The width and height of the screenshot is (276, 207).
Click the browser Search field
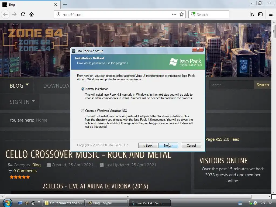[x=209, y=15]
